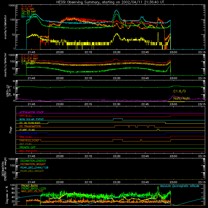The height and width of the screenshot is (208, 208).
Task: Click the REAR_DEC_CHAN/128 legend label
Action: coord(34,167)
